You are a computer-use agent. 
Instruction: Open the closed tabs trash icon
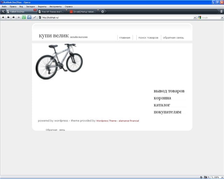[221, 12]
